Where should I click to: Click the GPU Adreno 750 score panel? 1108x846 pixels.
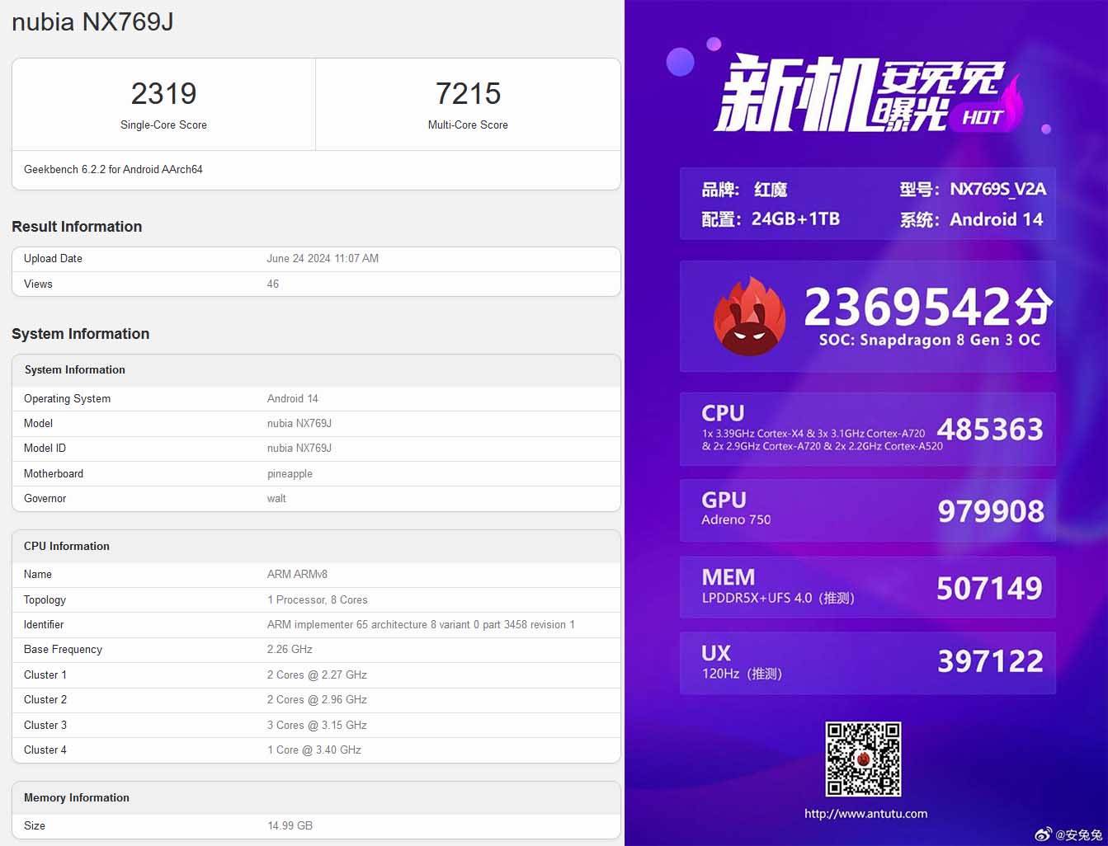point(867,510)
